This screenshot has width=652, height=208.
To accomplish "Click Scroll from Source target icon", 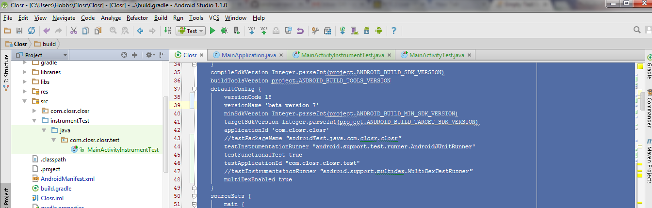I will point(124,55).
